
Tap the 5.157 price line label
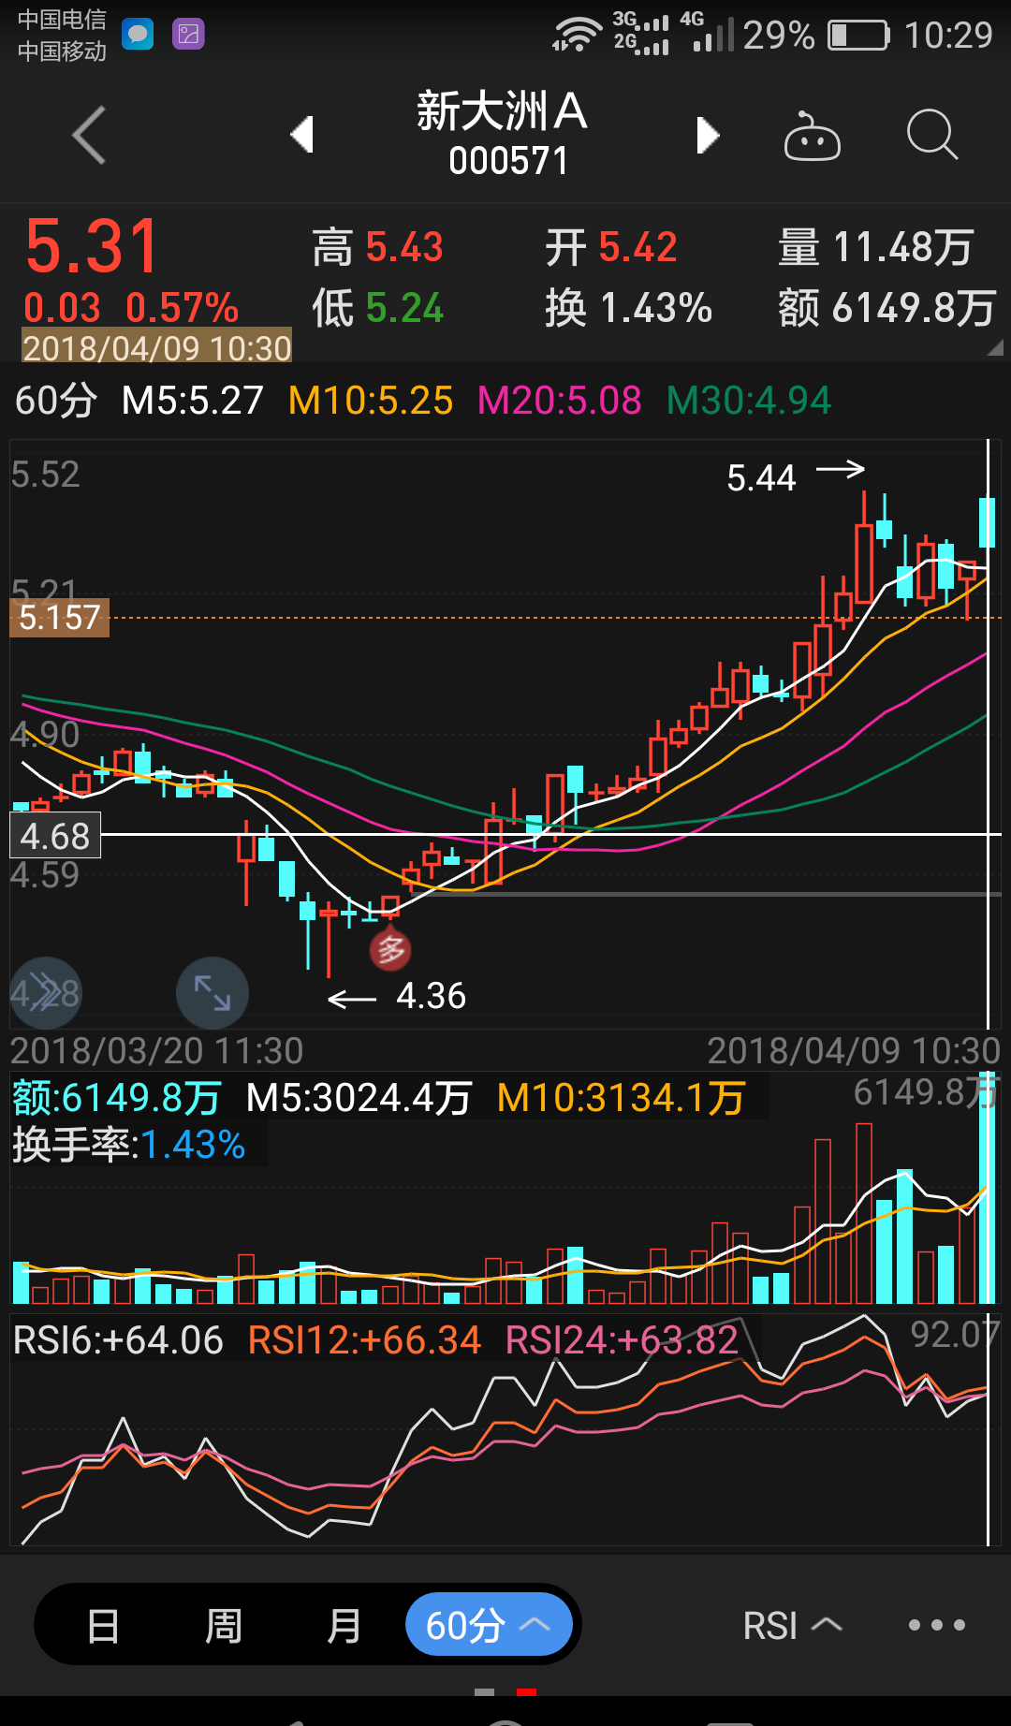(x=59, y=618)
